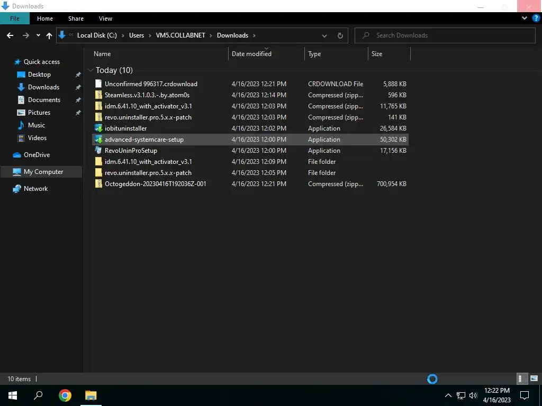542x406 pixels.
Task: Open the File menu
Action: 15,19
